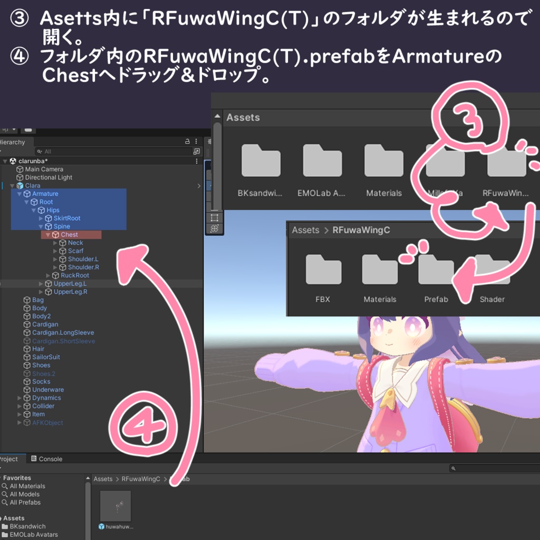
Task: Click in the Project search field
Action: click(x=495, y=468)
